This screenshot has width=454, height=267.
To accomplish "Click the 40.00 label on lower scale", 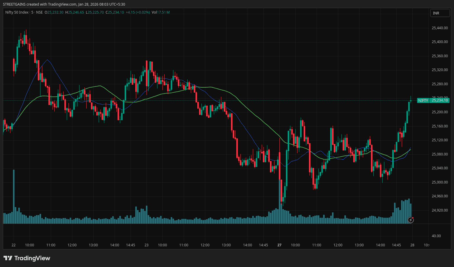I will pyautogui.click(x=436, y=236).
